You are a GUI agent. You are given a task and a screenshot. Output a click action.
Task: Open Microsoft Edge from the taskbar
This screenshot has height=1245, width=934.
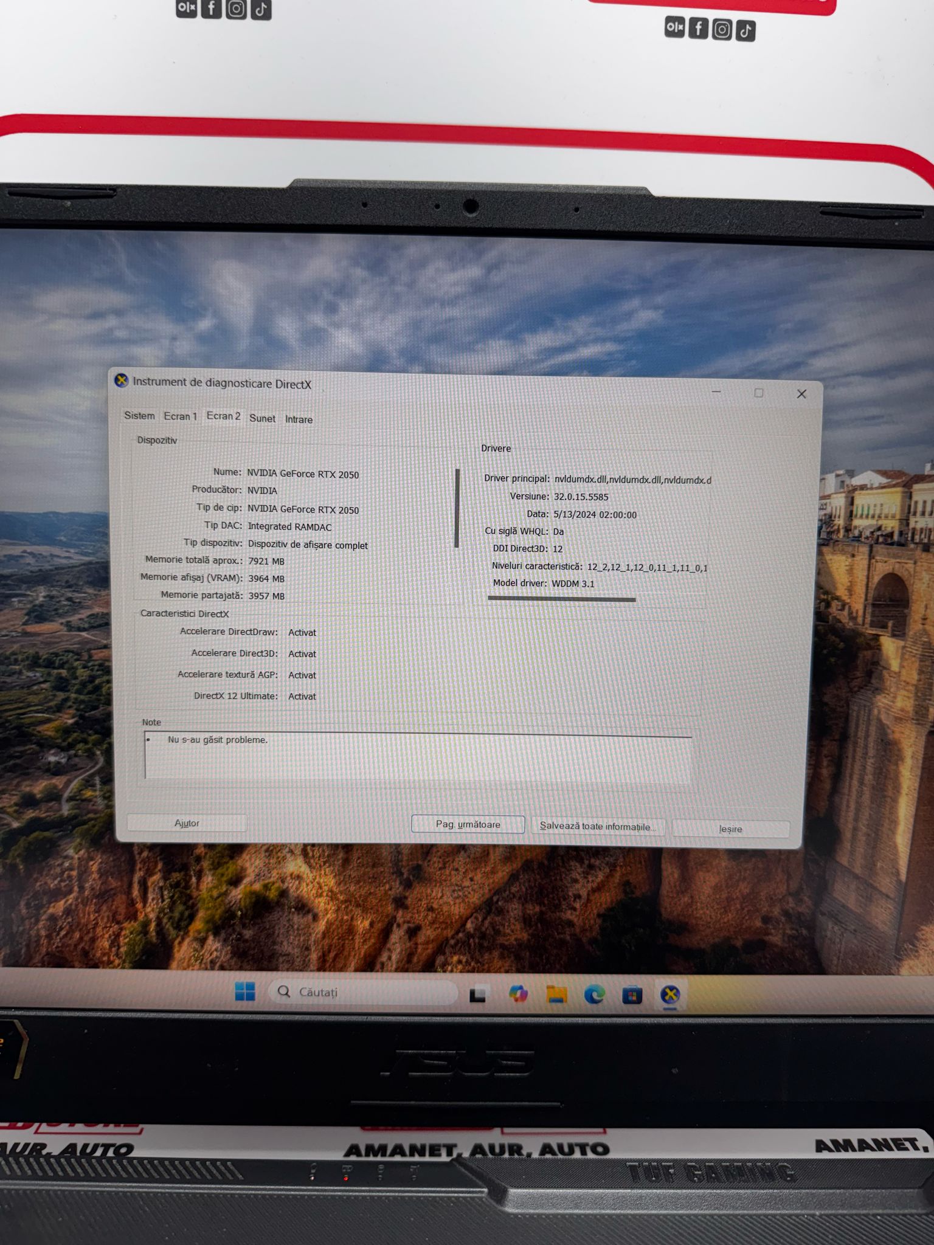coord(594,995)
